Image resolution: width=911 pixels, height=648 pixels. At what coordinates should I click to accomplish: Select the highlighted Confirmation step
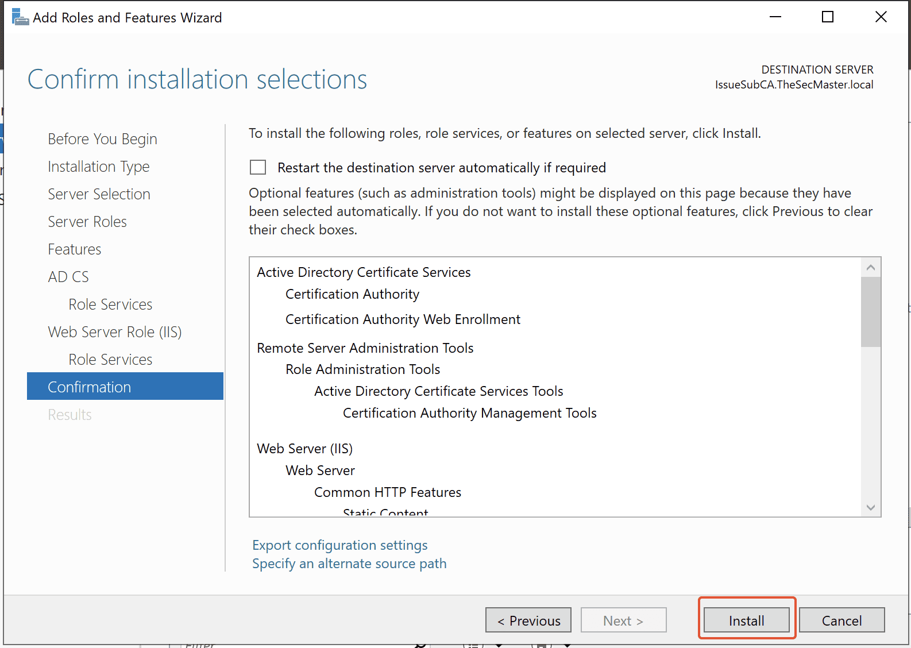tap(125, 387)
